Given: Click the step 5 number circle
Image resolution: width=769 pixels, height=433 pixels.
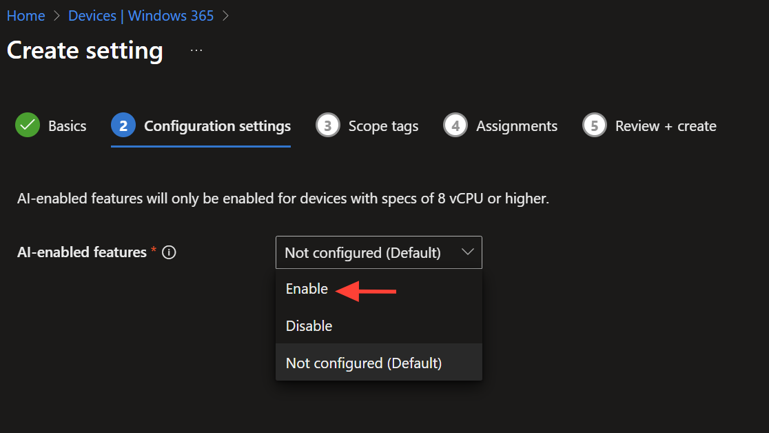Looking at the screenshot, I should [595, 125].
